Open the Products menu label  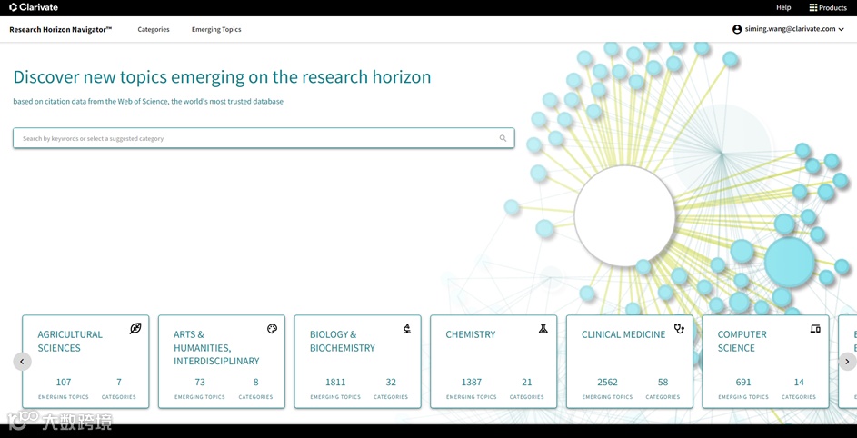pos(832,7)
